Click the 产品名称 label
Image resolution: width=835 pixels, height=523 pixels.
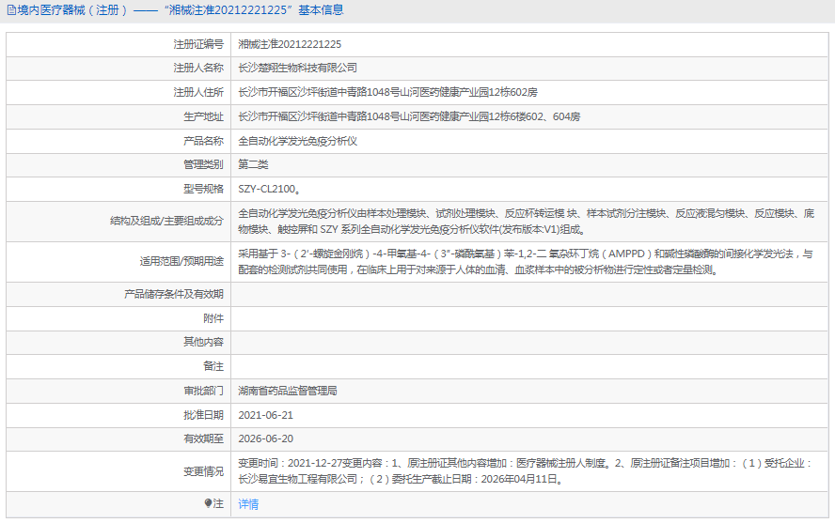[x=203, y=141]
